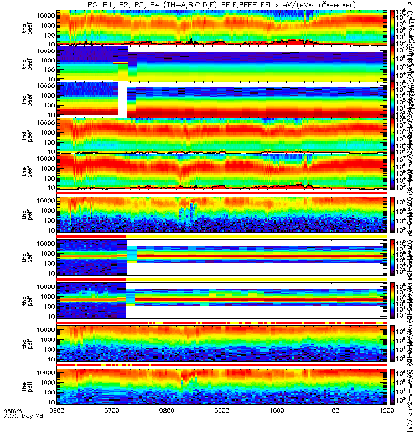Click the thc peef panel colorbar
The image size is (415, 442).
[x=392, y=99]
